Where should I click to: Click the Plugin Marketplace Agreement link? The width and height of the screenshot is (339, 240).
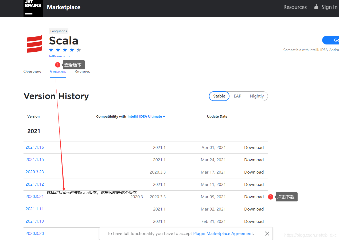pyautogui.click(x=223, y=234)
